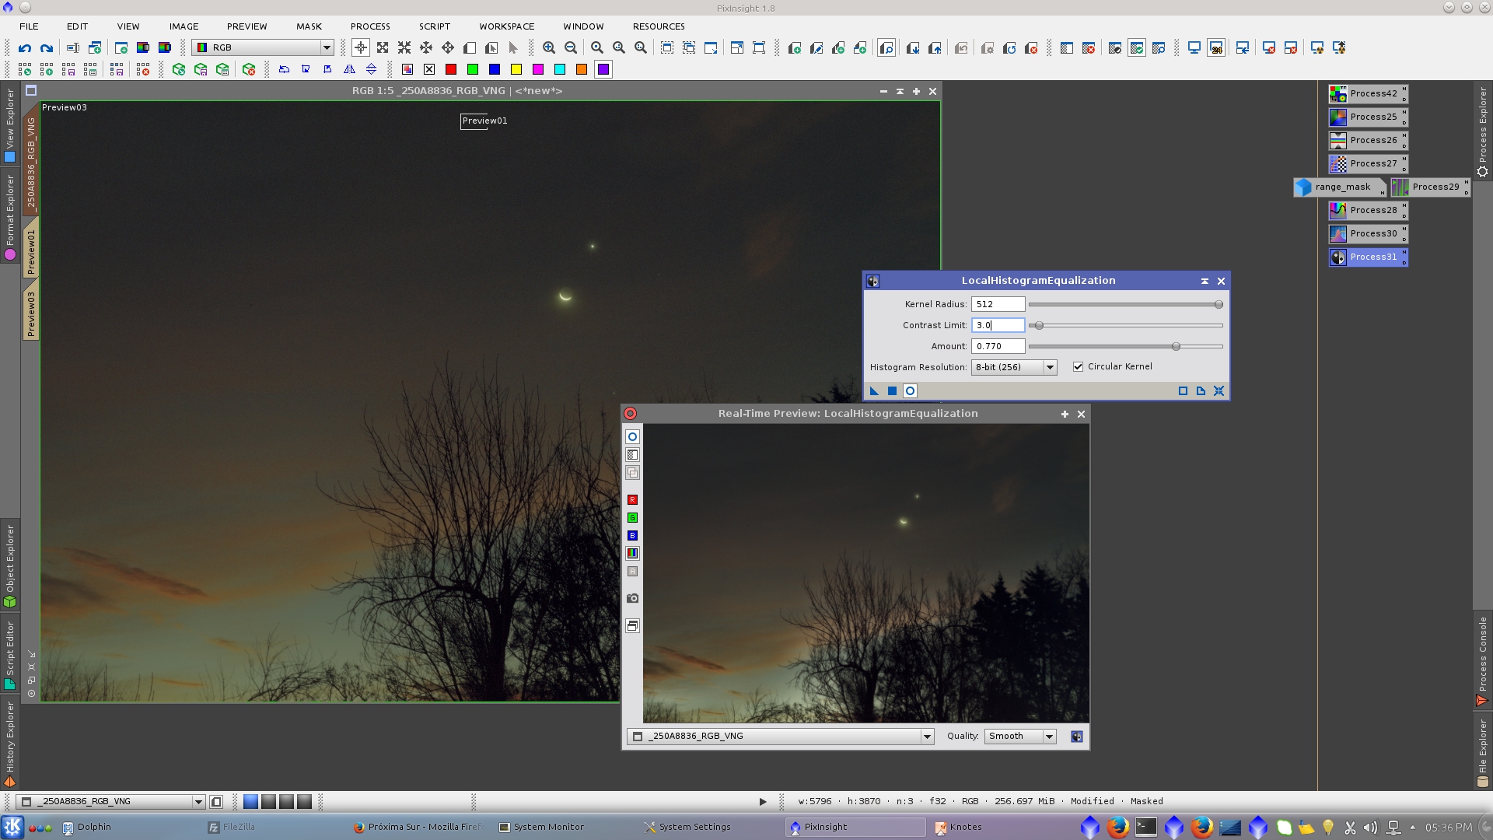This screenshot has width=1493, height=840.
Task: Toggle the Red channel in Real-Time Preview
Action: click(x=633, y=500)
